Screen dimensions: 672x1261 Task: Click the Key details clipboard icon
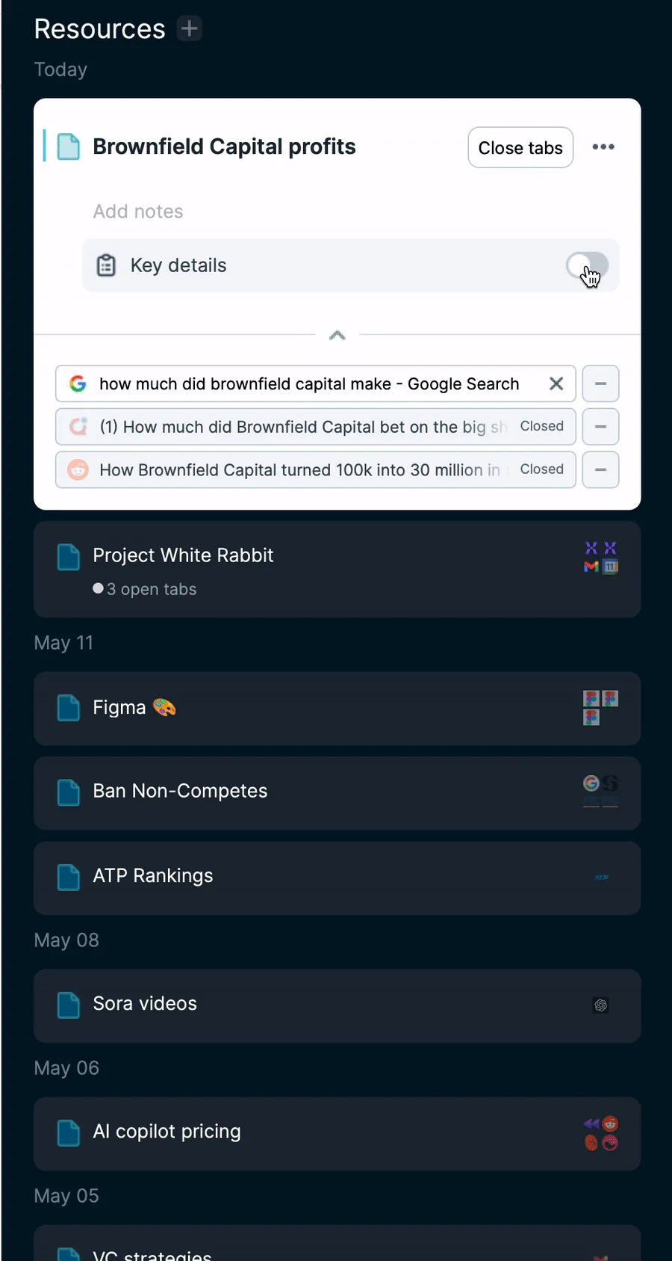pyautogui.click(x=107, y=265)
